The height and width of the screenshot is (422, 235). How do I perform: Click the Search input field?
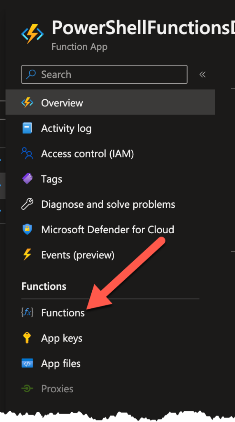point(104,75)
